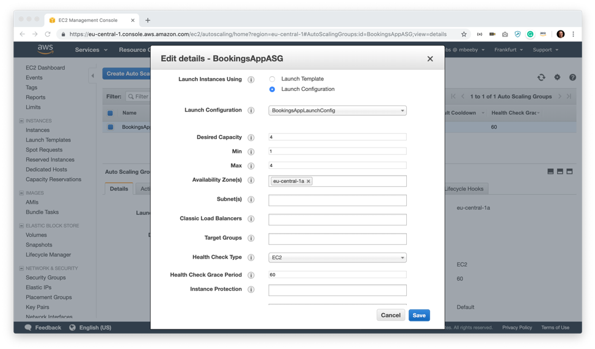The height and width of the screenshot is (349, 595).
Task: Click the Health Check Grace Period field
Action: 337,275
